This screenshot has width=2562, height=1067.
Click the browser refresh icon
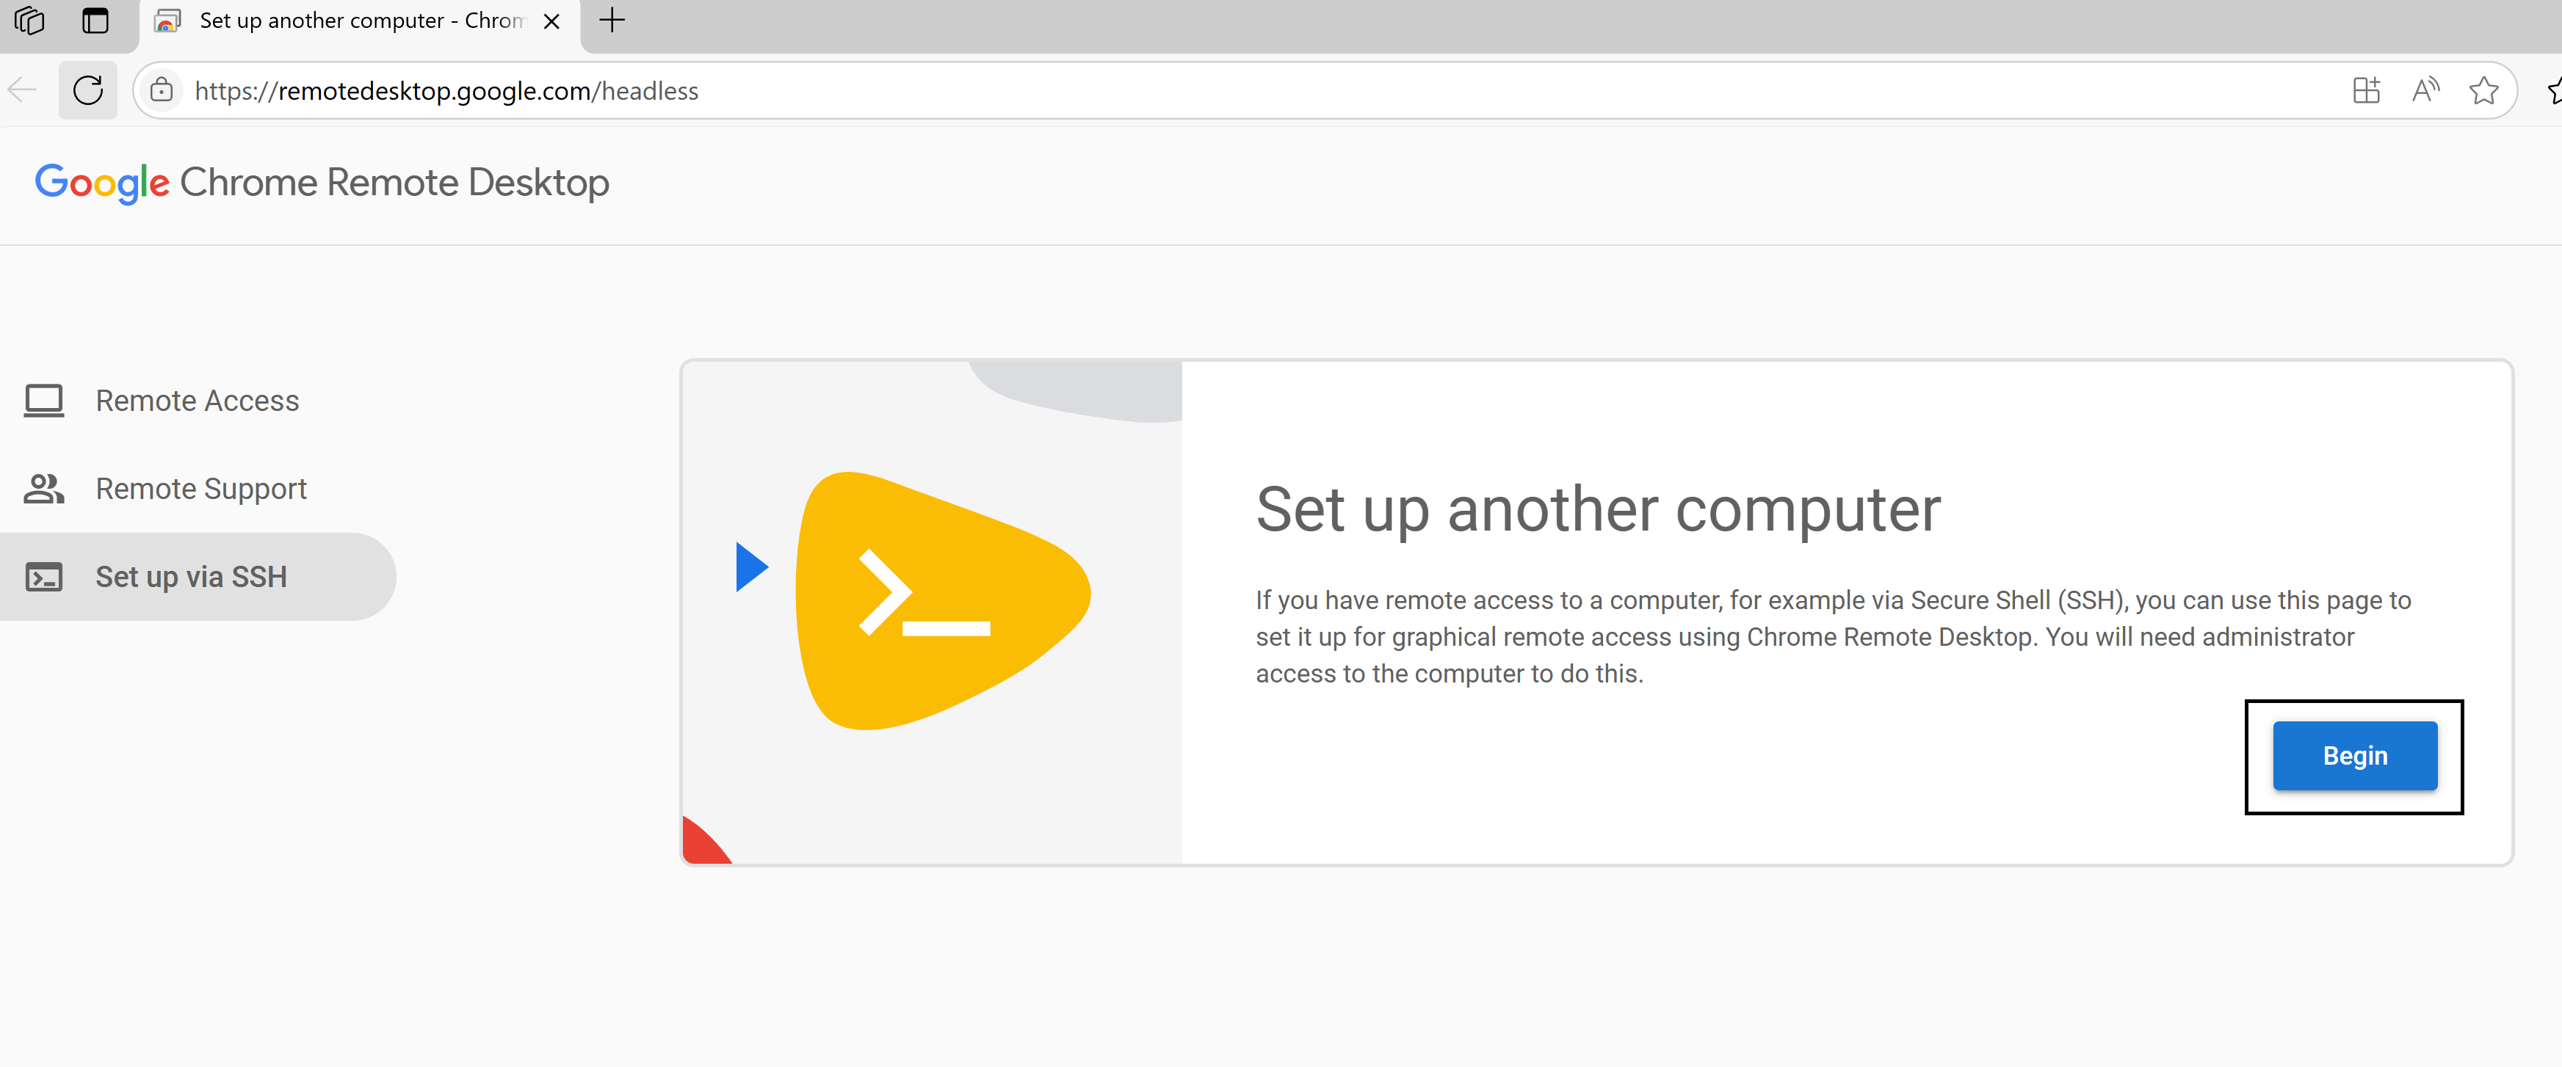(87, 90)
